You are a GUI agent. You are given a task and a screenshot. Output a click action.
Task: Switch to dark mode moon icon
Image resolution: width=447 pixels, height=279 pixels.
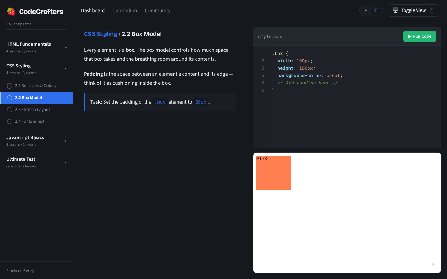376,10
